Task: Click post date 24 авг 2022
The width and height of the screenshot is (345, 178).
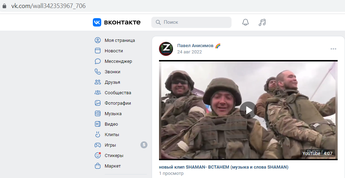Action: 189,52
